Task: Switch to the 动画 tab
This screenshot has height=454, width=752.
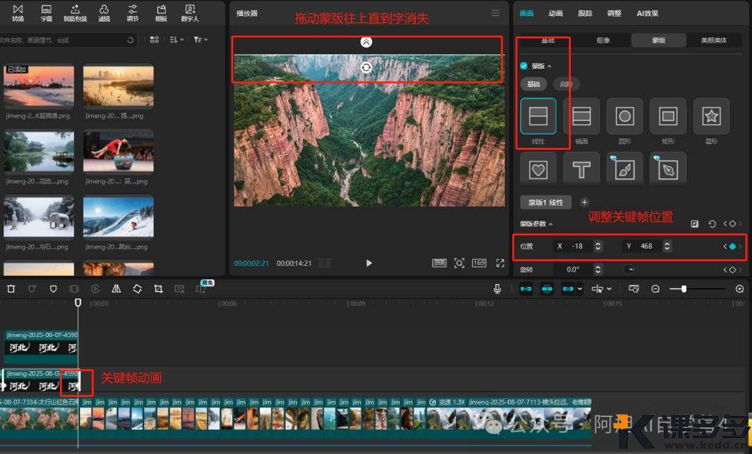Action: tap(556, 13)
